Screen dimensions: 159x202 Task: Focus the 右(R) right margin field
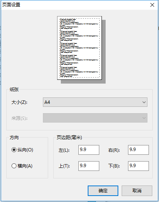point(138,150)
